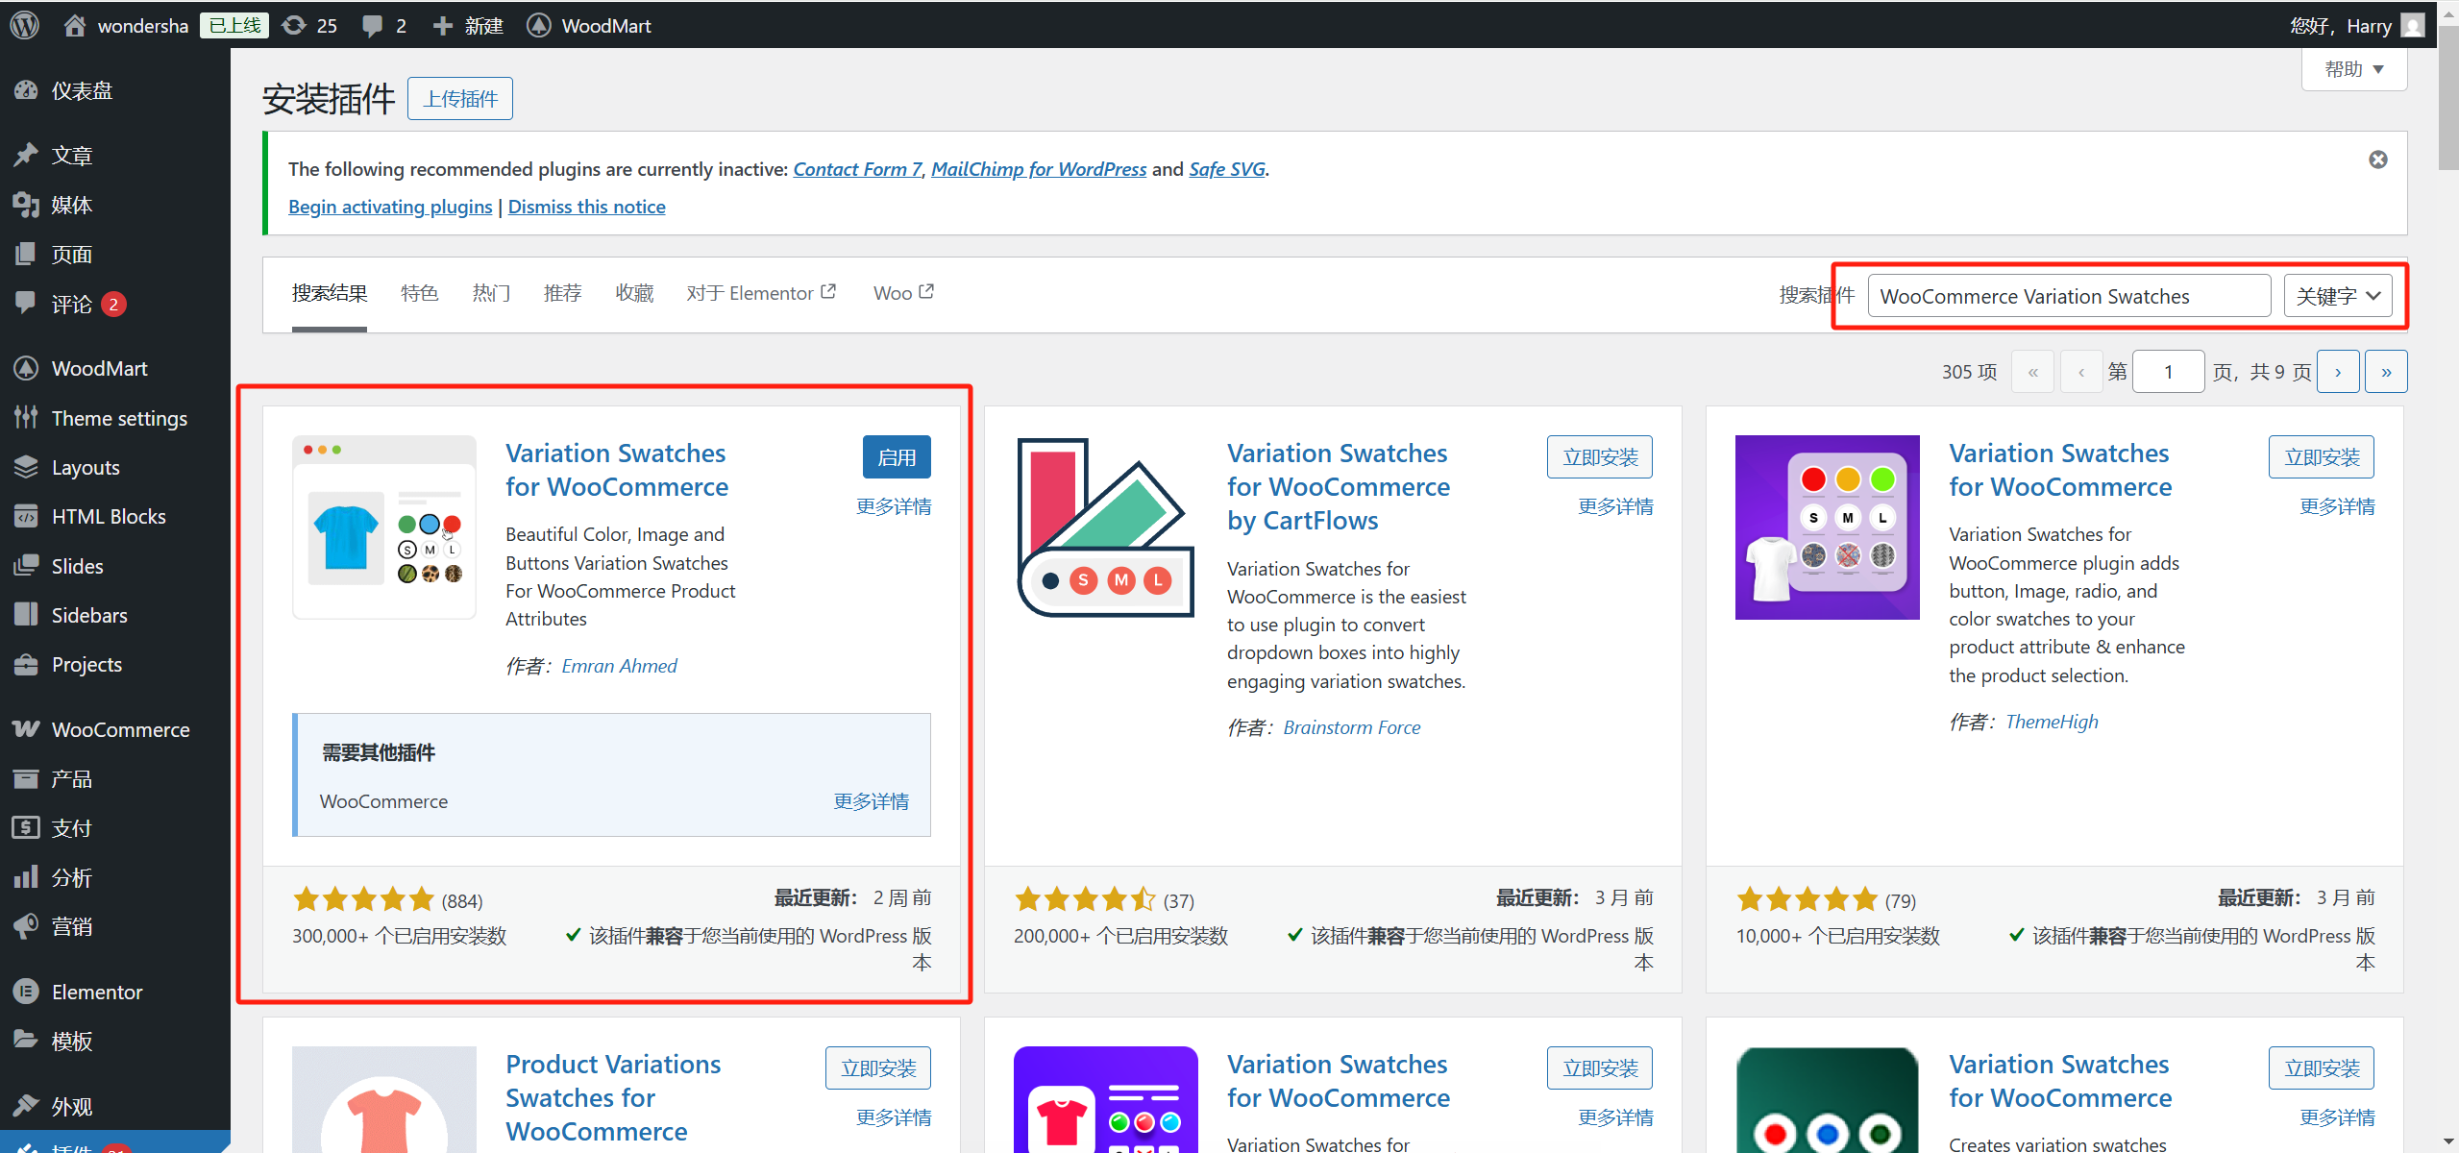Select the 仪表盘 dashboard icon
This screenshot has height=1153, width=2459.
coord(27,89)
